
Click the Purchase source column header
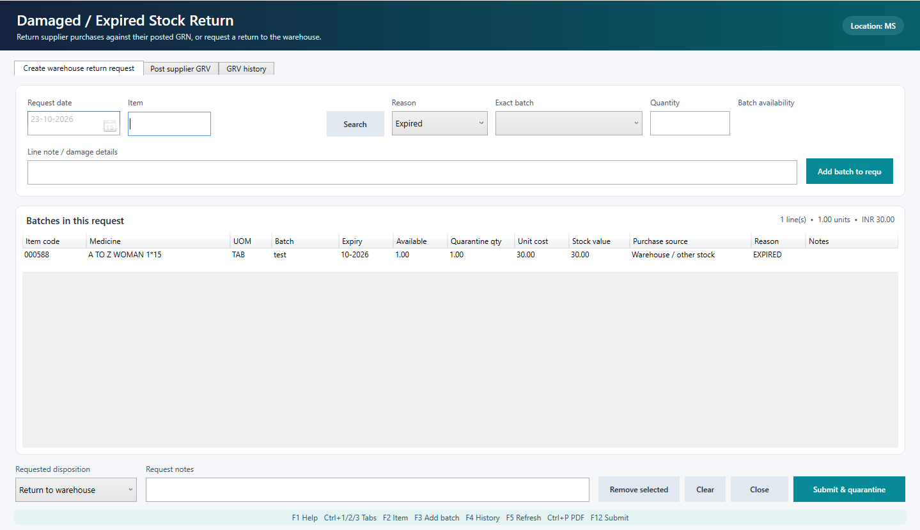pos(690,241)
